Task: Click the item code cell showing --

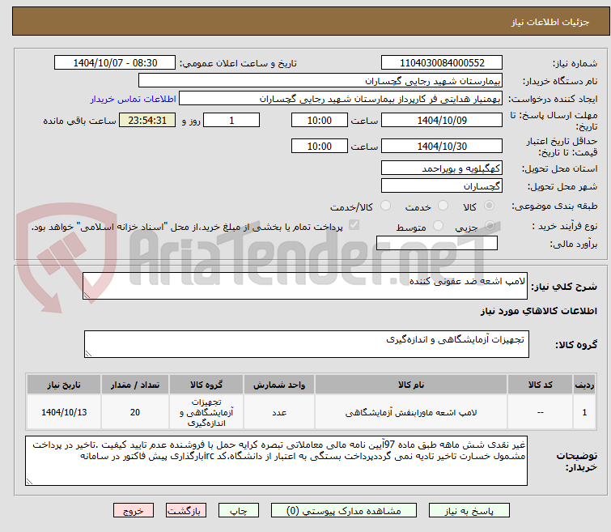Action: tap(540, 412)
